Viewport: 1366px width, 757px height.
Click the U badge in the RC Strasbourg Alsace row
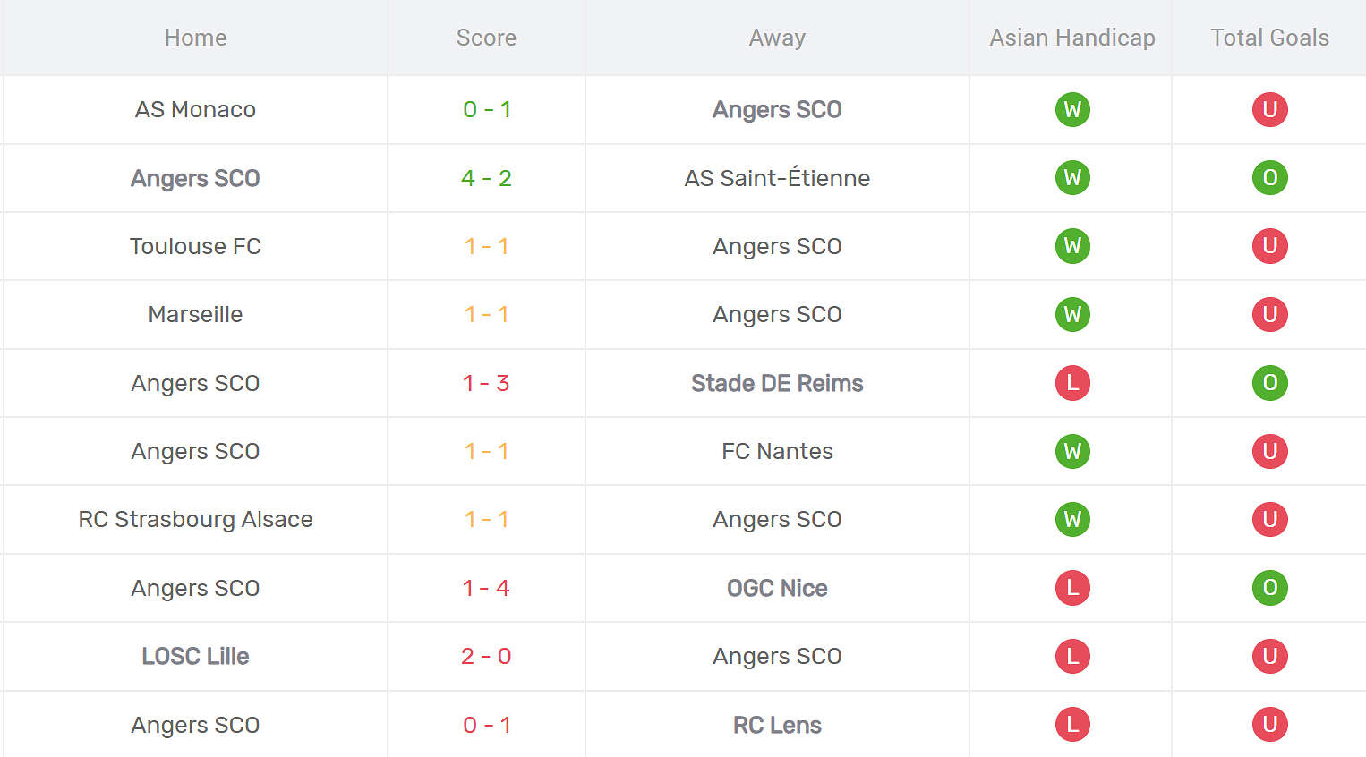point(1269,519)
